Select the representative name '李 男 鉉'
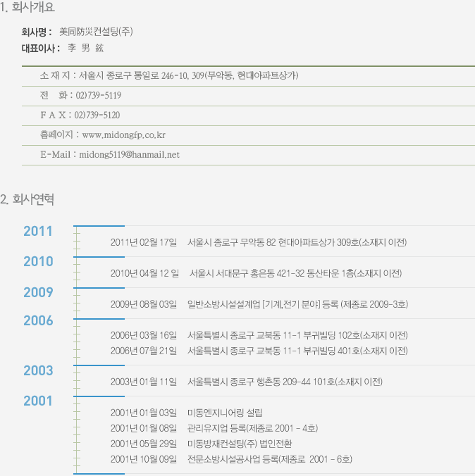Viewport: 475px width, 476px height. coord(86,48)
